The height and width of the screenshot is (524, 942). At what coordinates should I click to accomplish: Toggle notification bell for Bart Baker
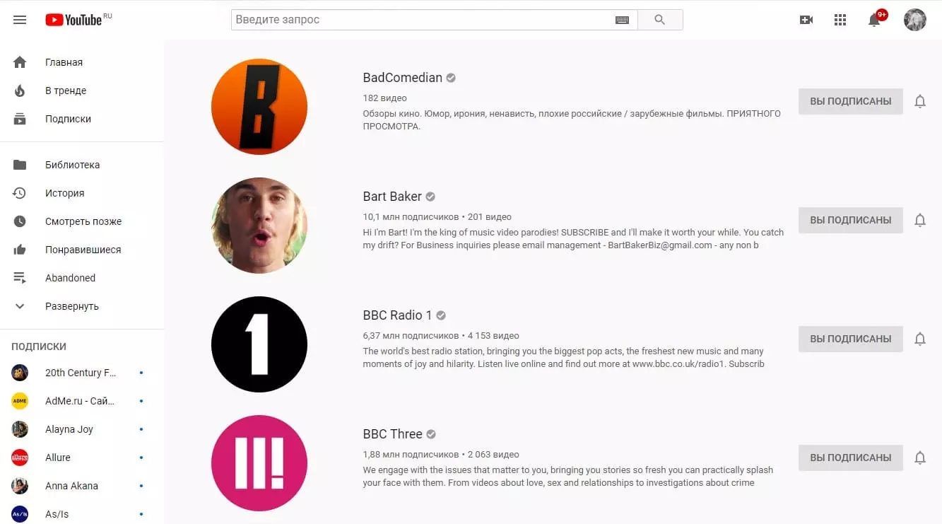click(x=920, y=220)
